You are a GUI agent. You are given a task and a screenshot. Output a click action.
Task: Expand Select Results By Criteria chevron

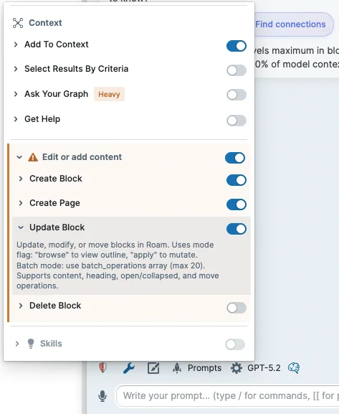(x=16, y=69)
